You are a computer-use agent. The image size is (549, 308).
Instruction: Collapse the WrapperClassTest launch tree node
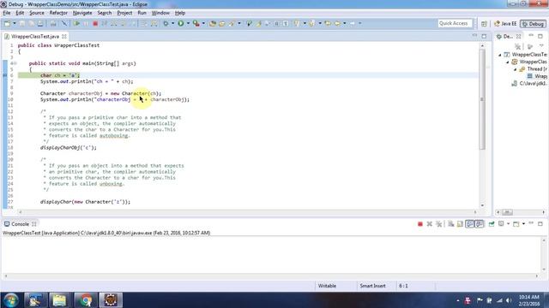(500, 55)
